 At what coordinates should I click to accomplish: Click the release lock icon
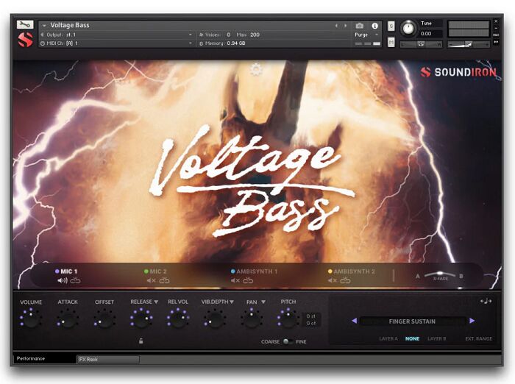(x=141, y=341)
